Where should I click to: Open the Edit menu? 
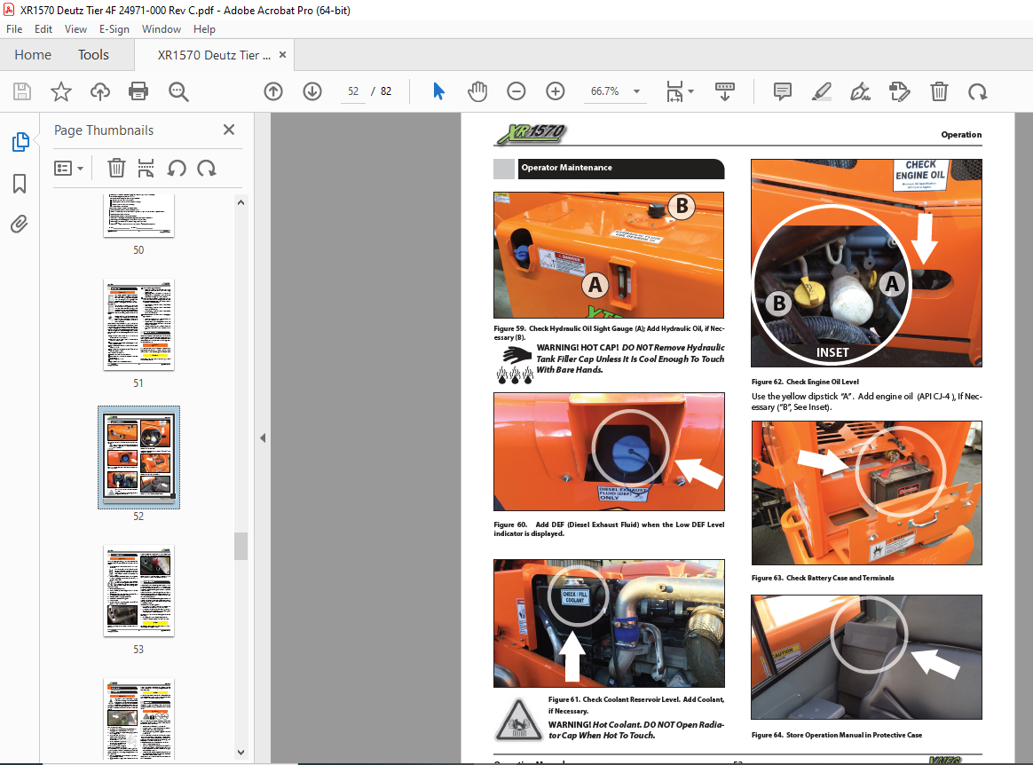[x=43, y=29]
